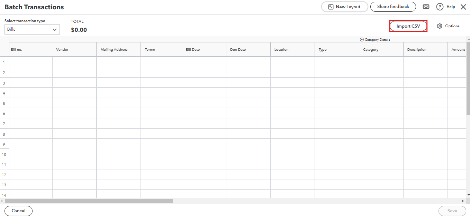Click the Import CSV button
The width and height of the screenshot is (470, 216).
pyautogui.click(x=408, y=26)
